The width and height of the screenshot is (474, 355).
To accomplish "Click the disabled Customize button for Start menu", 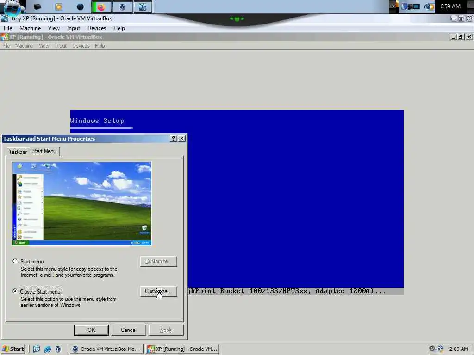I will point(158,261).
